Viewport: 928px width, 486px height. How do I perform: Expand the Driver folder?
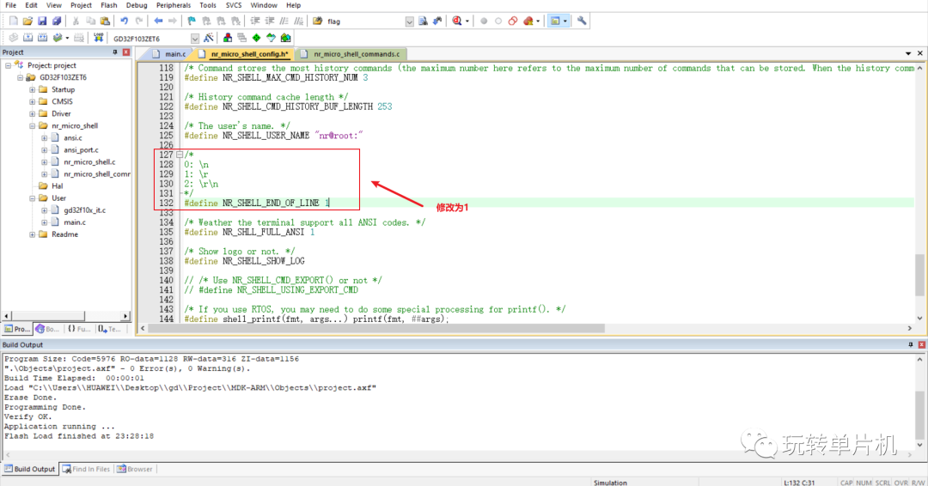(x=32, y=113)
